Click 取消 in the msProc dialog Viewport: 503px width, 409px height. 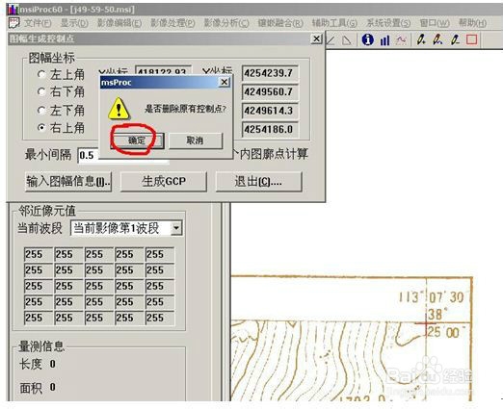click(x=196, y=141)
